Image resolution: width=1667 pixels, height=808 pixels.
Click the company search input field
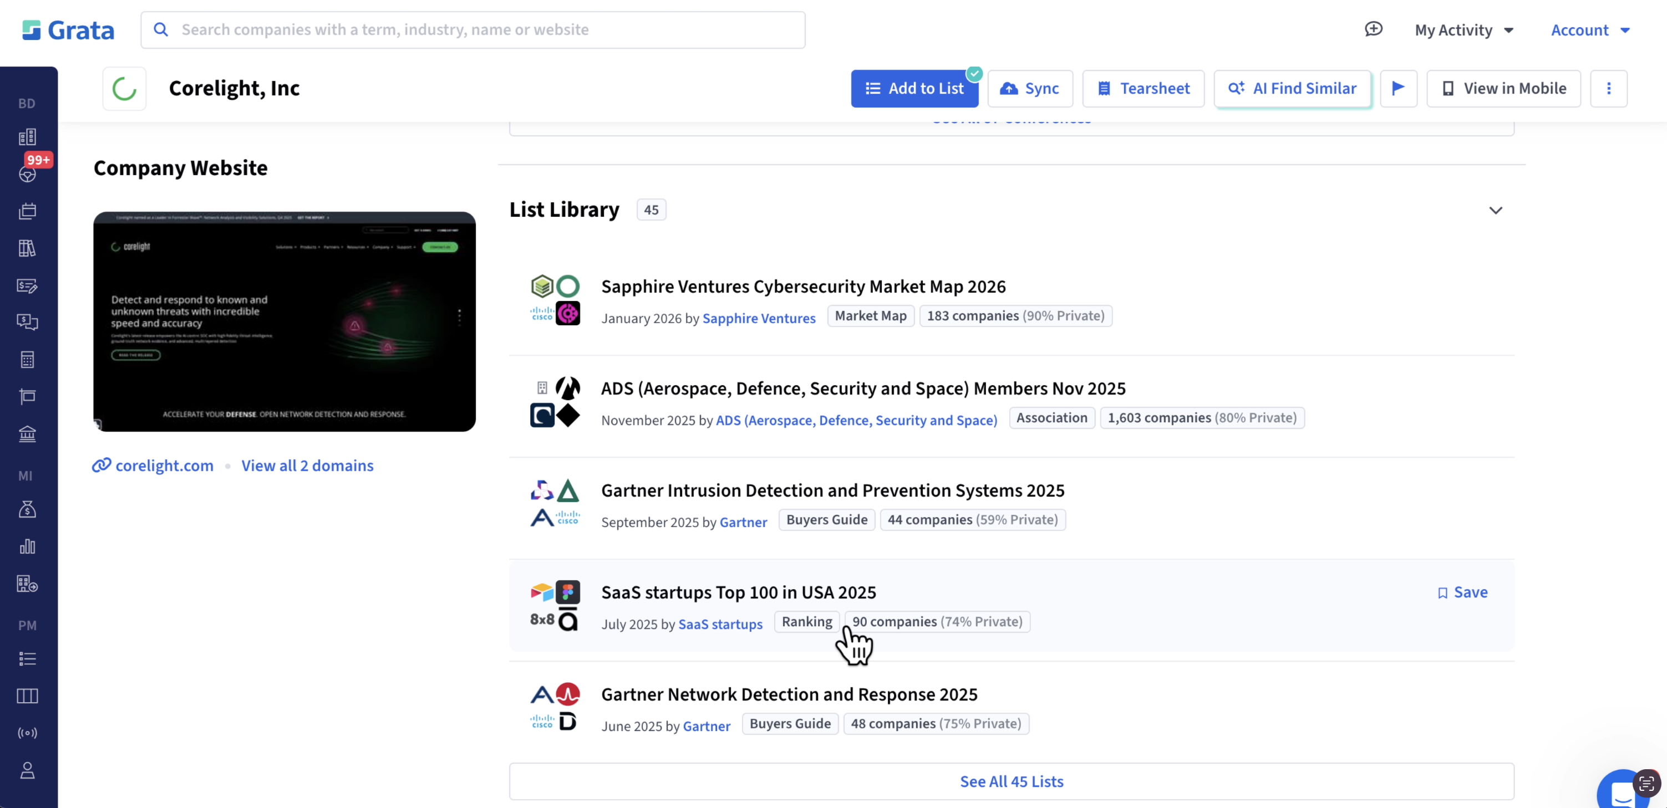(472, 30)
